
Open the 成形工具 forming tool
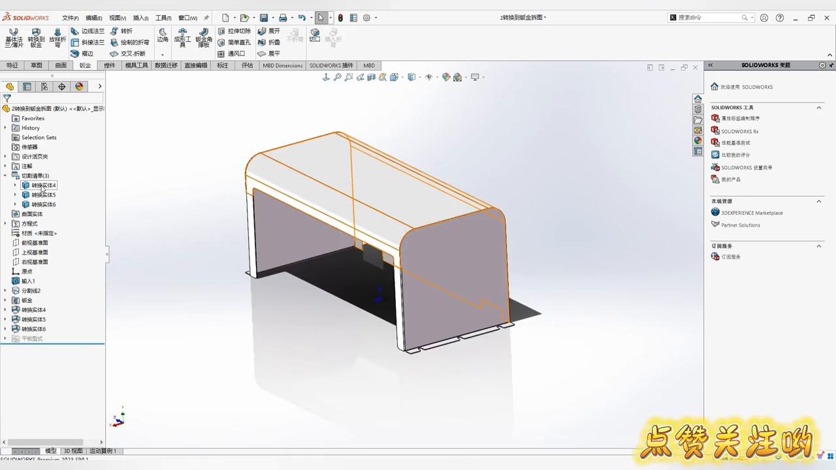[182, 38]
